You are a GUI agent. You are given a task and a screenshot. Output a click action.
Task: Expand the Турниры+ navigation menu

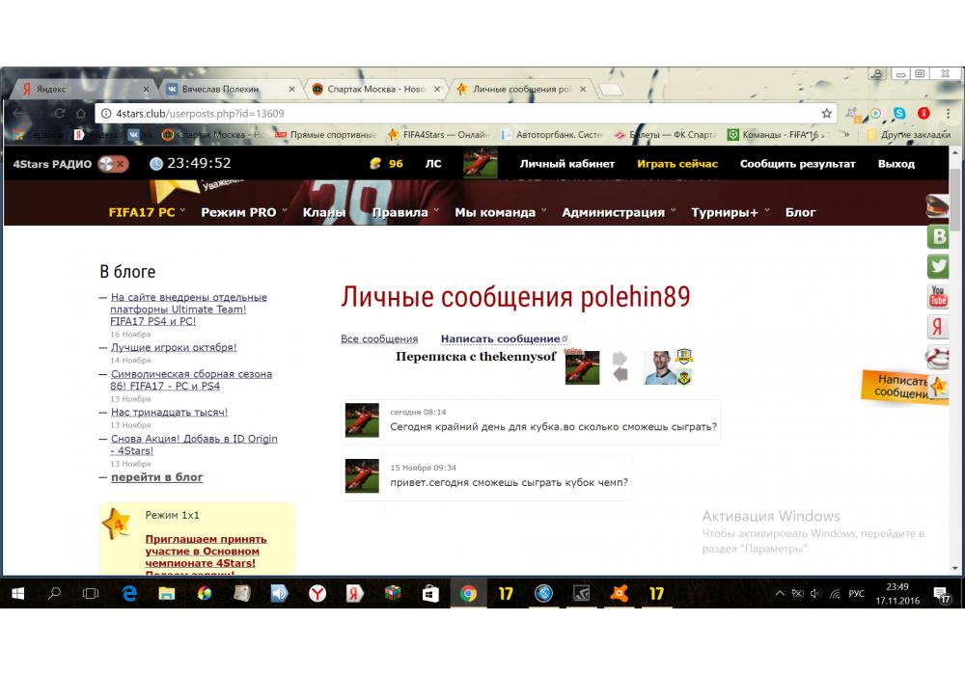coord(730,212)
